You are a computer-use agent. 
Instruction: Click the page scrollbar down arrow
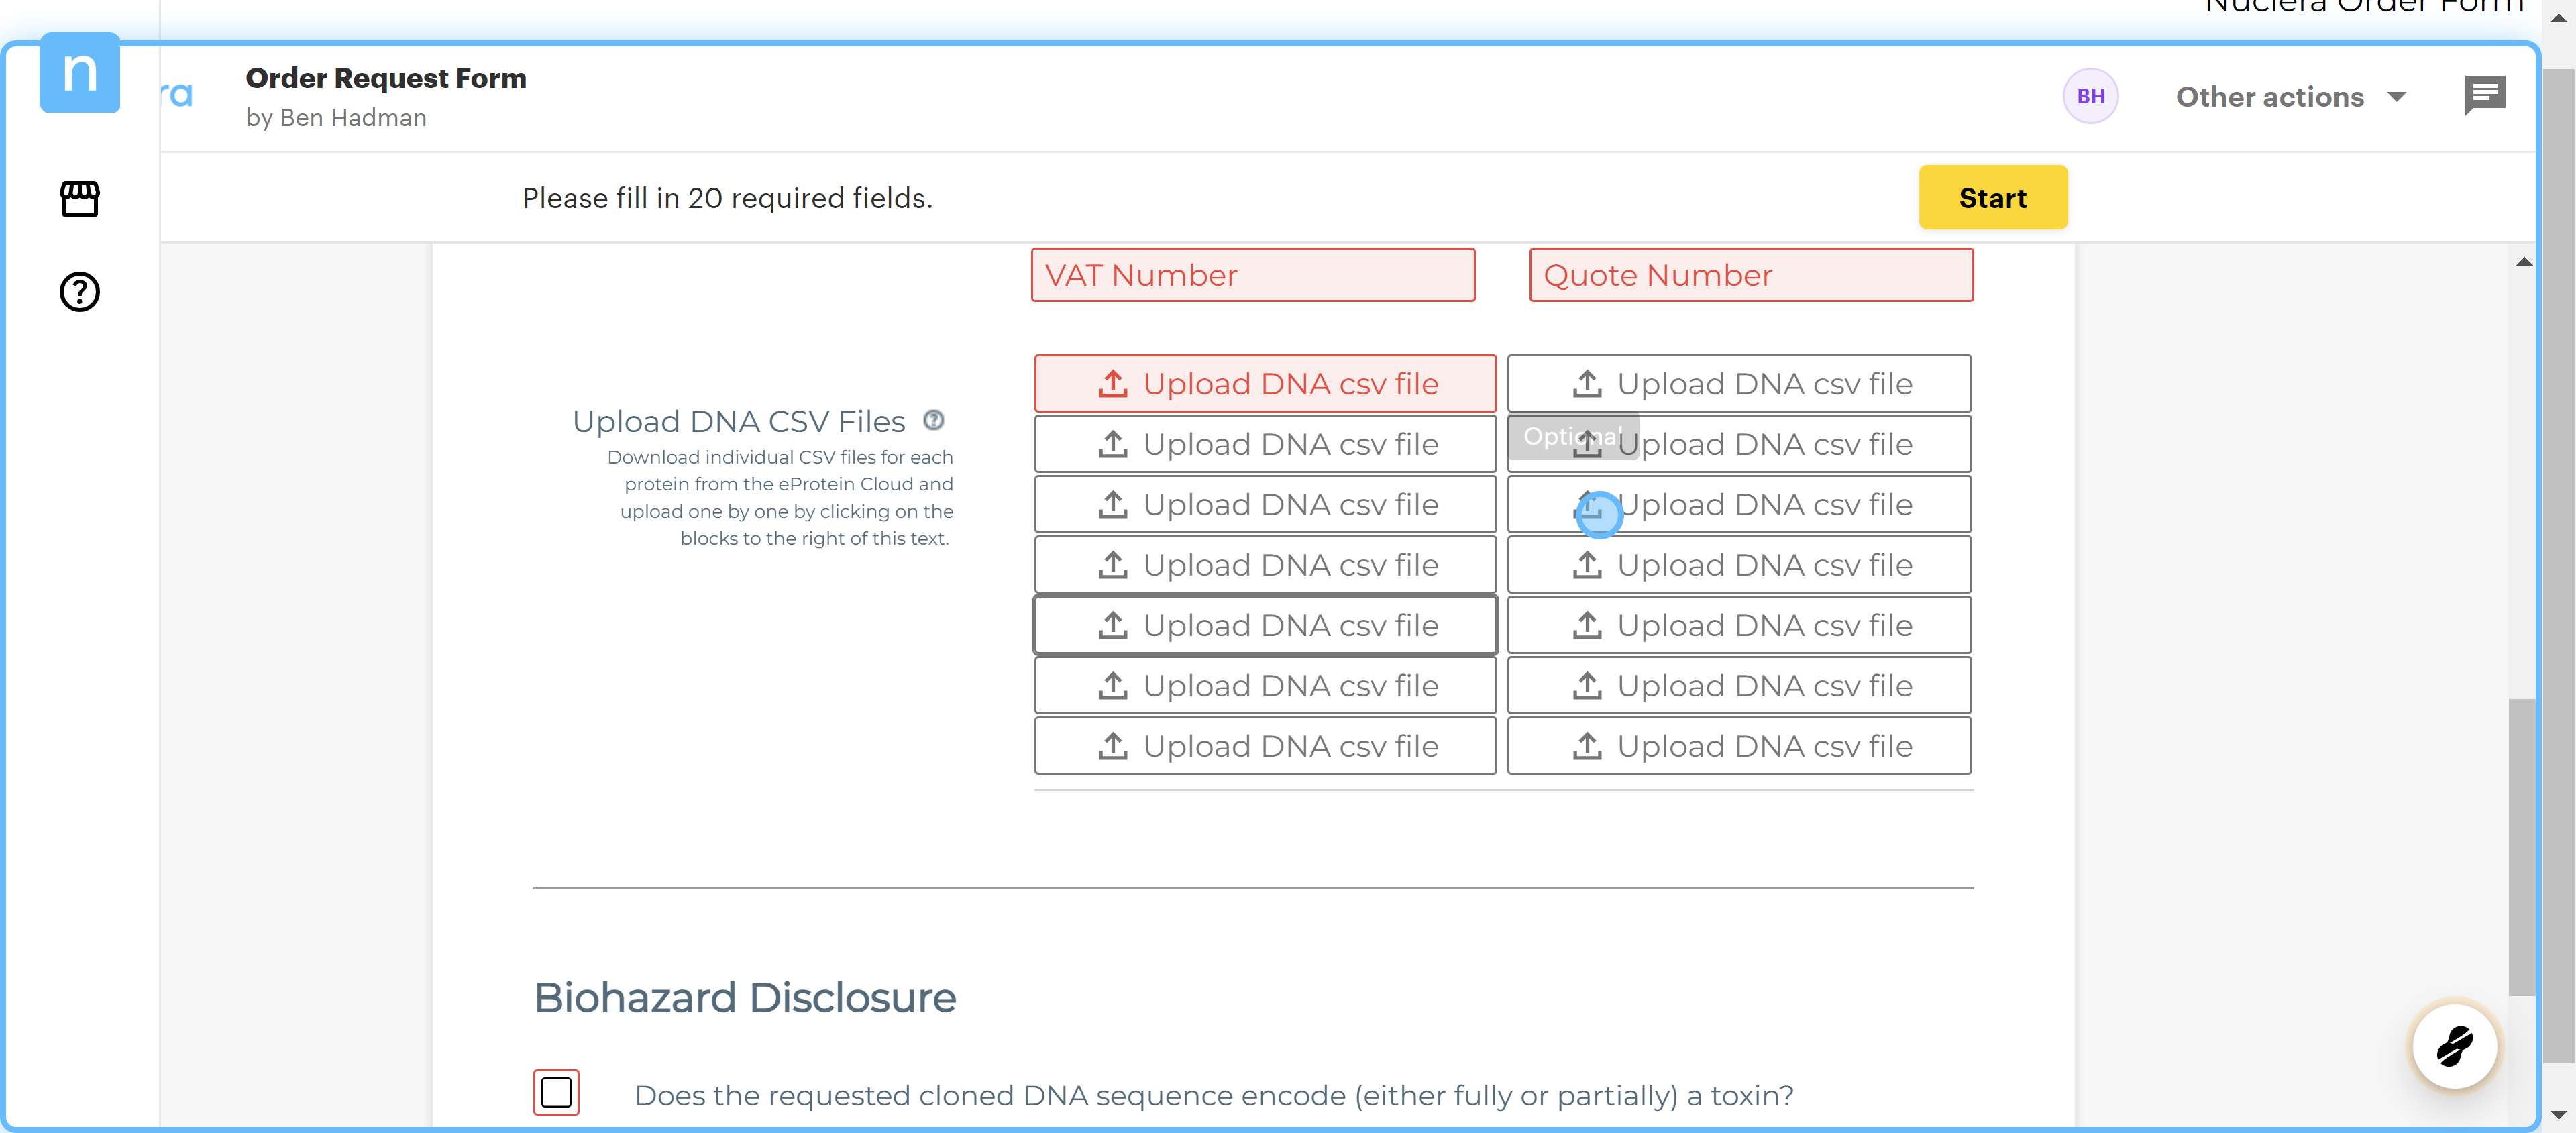point(2559,1114)
